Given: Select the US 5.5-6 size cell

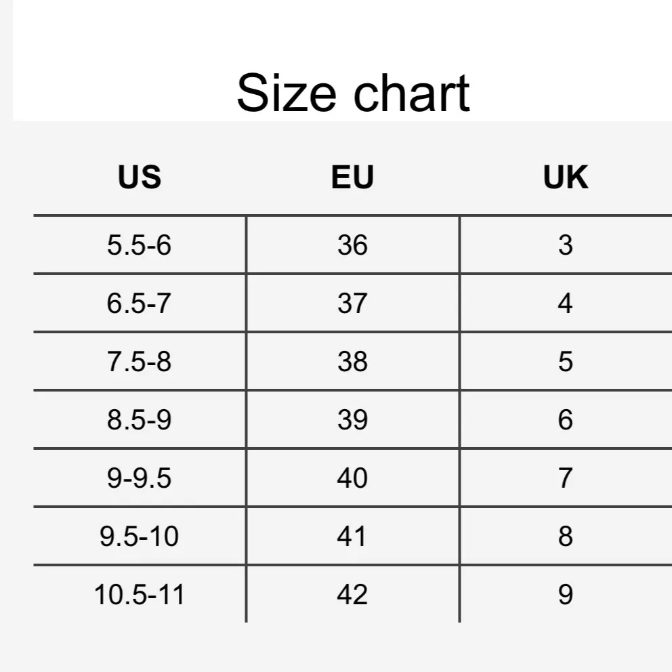Looking at the screenshot, I should (x=140, y=245).
